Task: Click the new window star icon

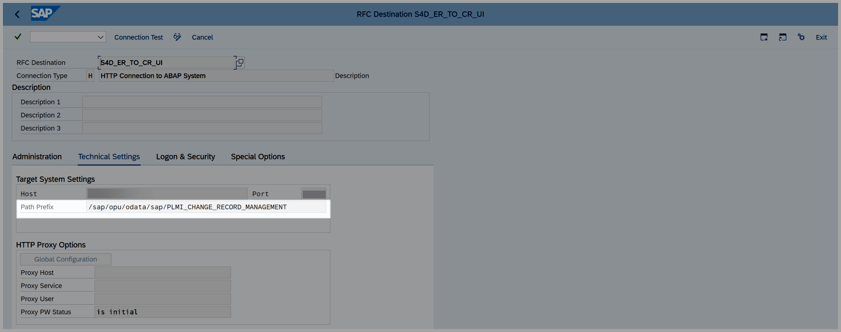Action: (764, 37)
